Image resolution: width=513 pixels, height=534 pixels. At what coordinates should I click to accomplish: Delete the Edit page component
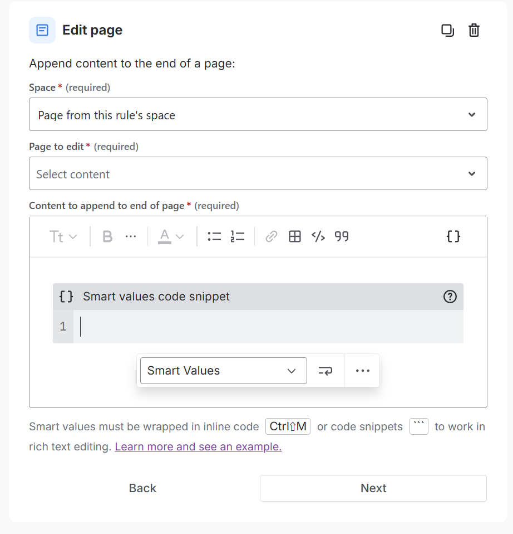[473, 30]
